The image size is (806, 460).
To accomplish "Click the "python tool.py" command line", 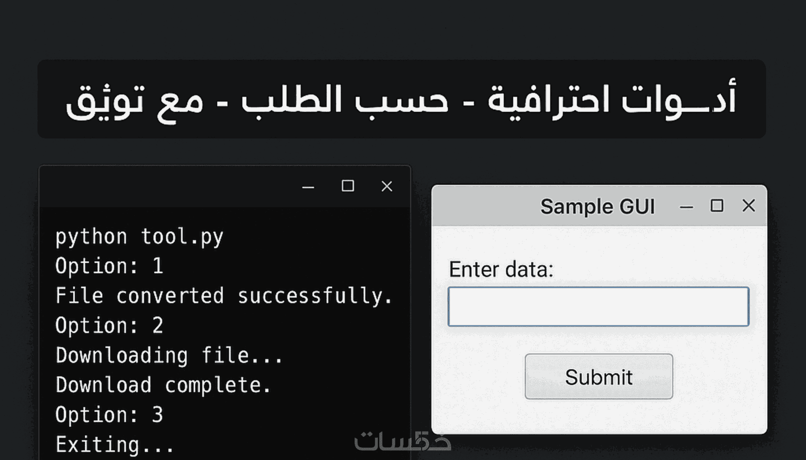I will click(139, 237).
